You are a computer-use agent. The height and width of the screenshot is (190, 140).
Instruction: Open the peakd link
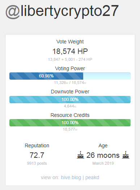pyautogui.click(x=92, y=177)
